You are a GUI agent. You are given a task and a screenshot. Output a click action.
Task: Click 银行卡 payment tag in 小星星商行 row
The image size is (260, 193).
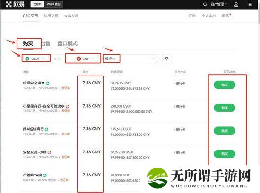(x=180, y=107)
